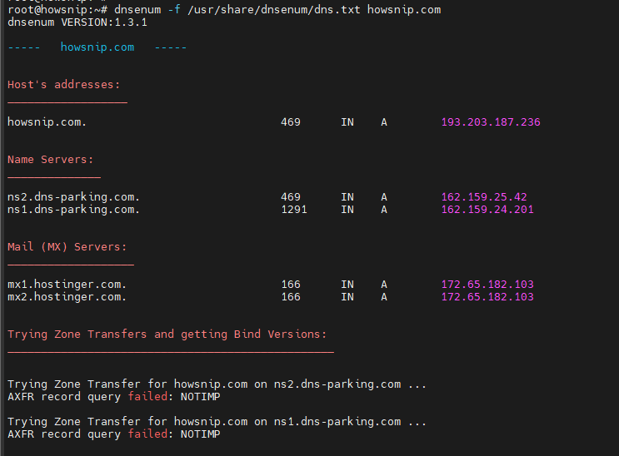Image resolution: width=619 pixels, height=456 pixels.
Task: Select IP address 193.203.187.236
Action: click(x=491, y=122)
